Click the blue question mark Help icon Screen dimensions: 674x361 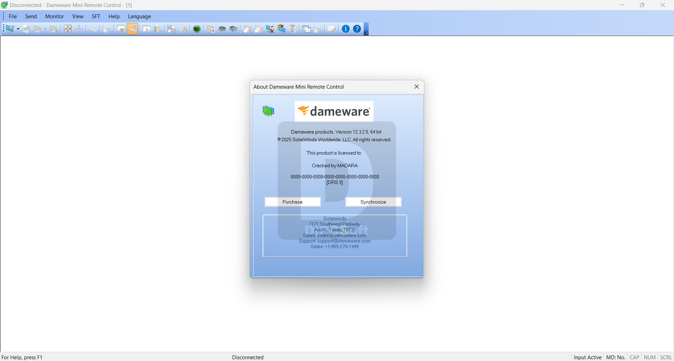(357, 29)
